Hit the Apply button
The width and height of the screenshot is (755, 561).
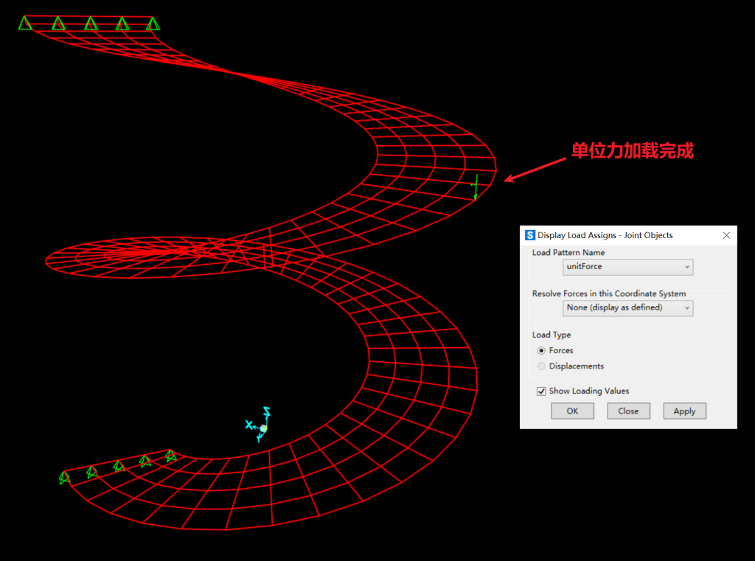(684, 411)
